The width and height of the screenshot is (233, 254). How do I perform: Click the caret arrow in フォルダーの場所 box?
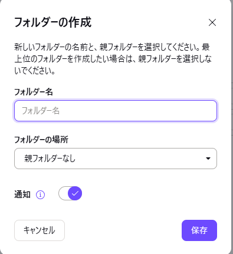[x=208, y=159]
